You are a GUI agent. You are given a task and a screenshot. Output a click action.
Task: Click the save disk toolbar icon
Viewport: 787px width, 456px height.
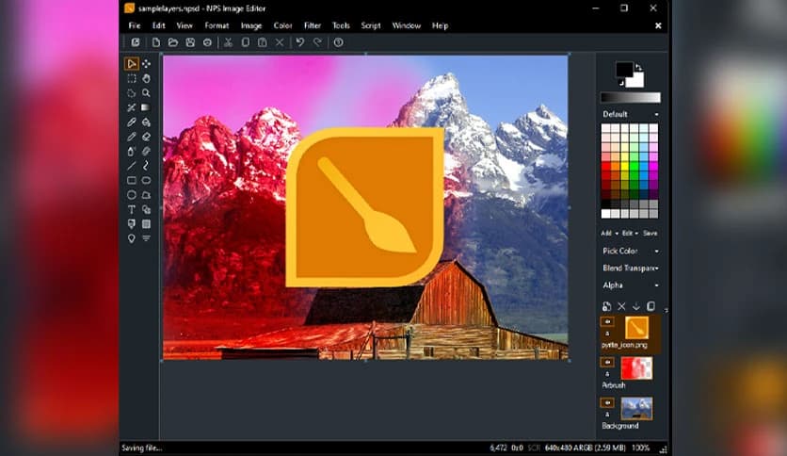click(x=190, y=42)
